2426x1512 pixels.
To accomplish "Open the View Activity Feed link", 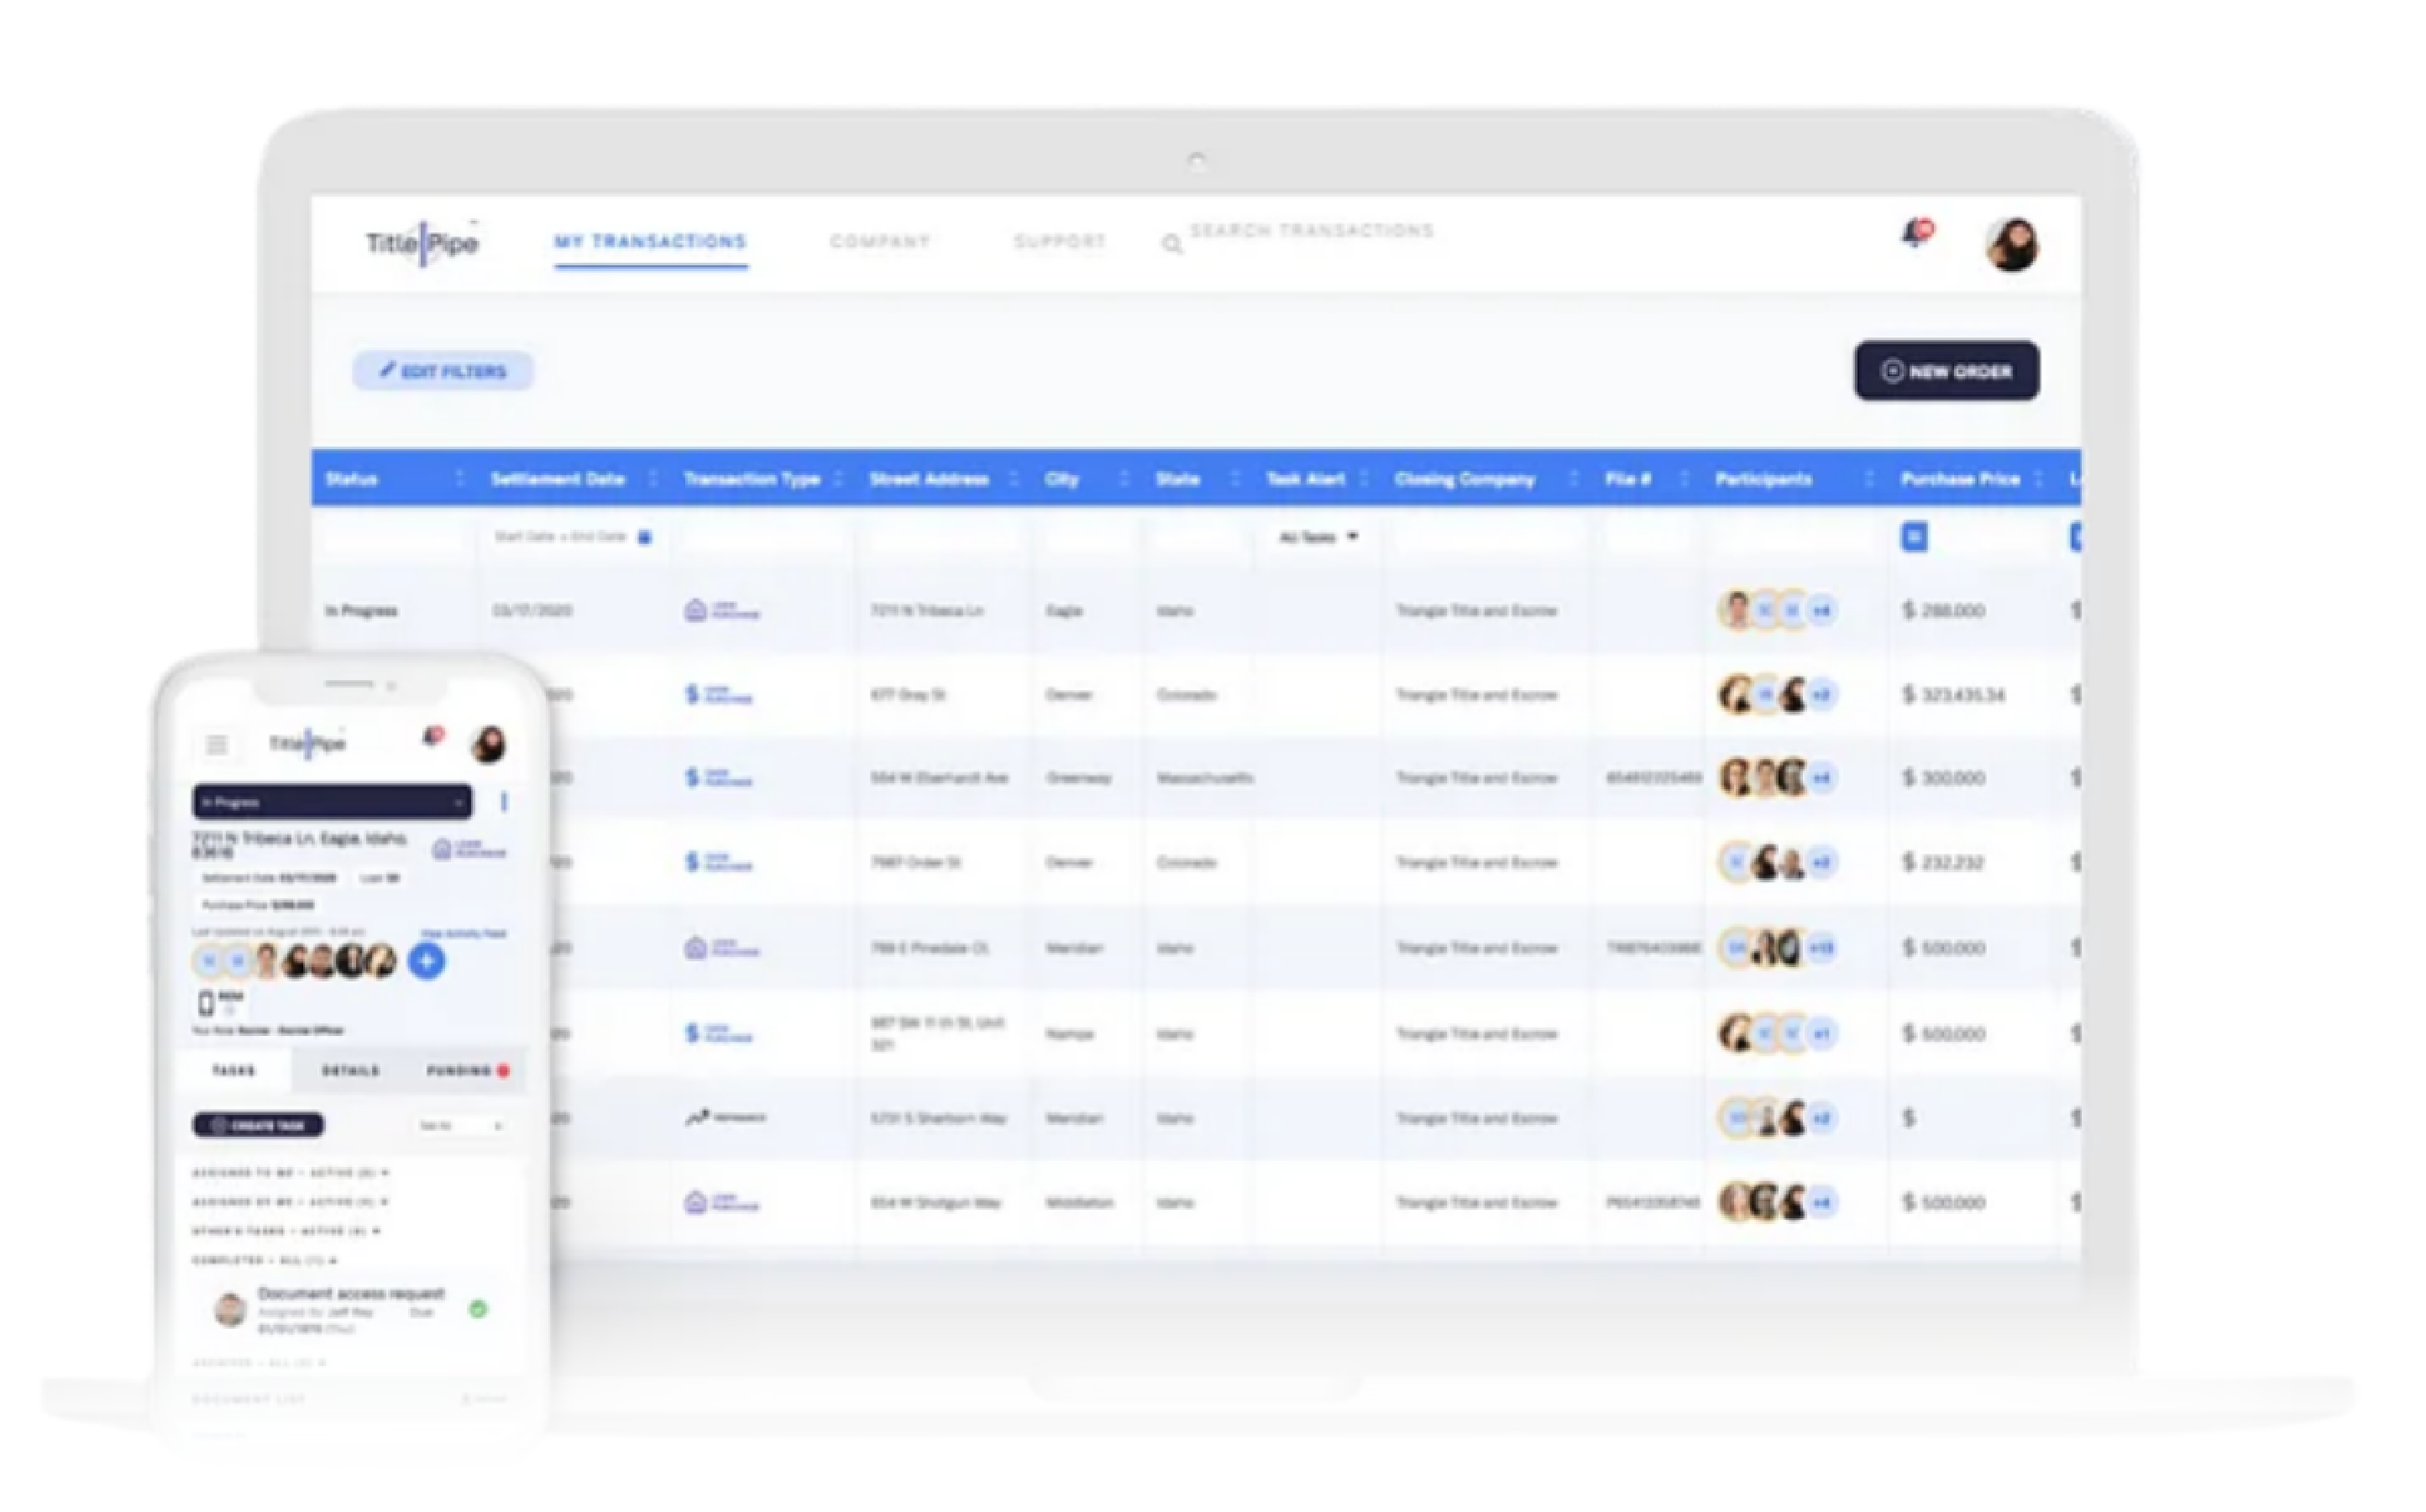I will click(x=464, y=934).
